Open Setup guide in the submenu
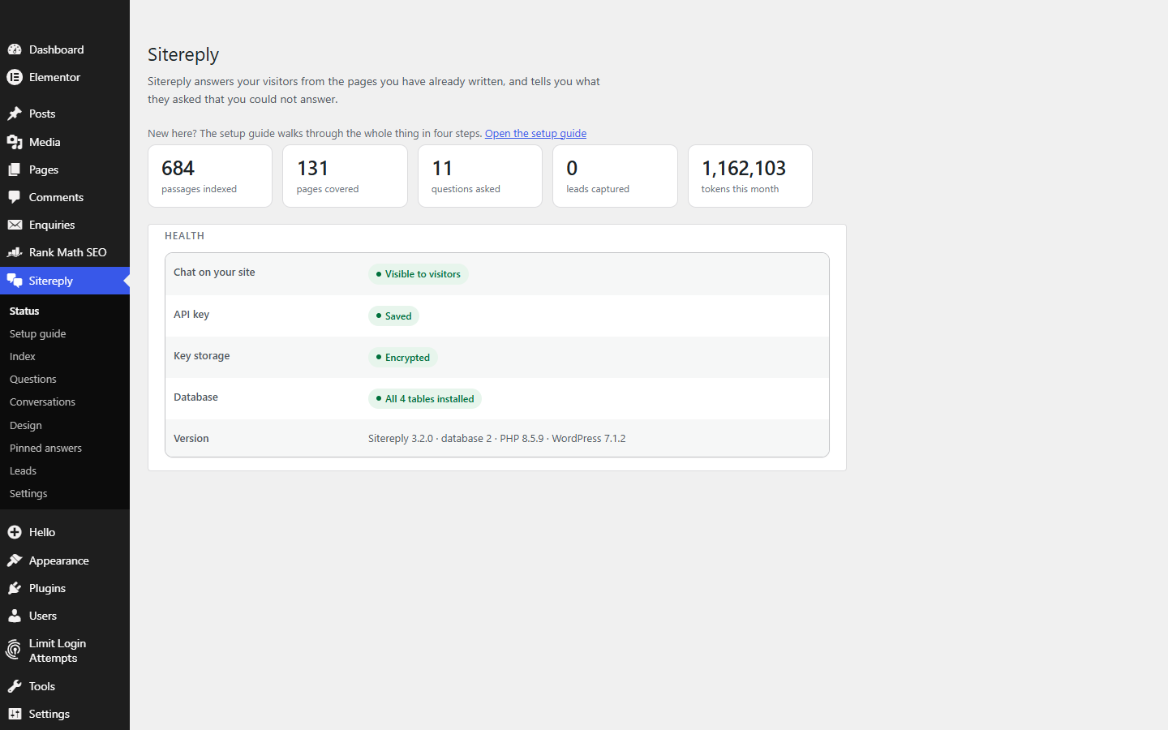1168x730 pixels. point(65,333)
